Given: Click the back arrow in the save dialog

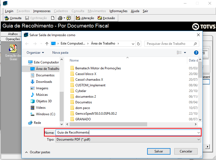Looking at the screenshot, I should click(27, 44).
